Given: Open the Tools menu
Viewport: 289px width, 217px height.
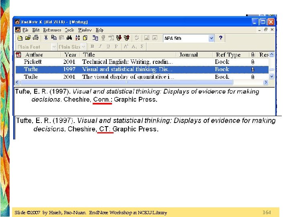Looking at the screenshot, I should point(69,30).
